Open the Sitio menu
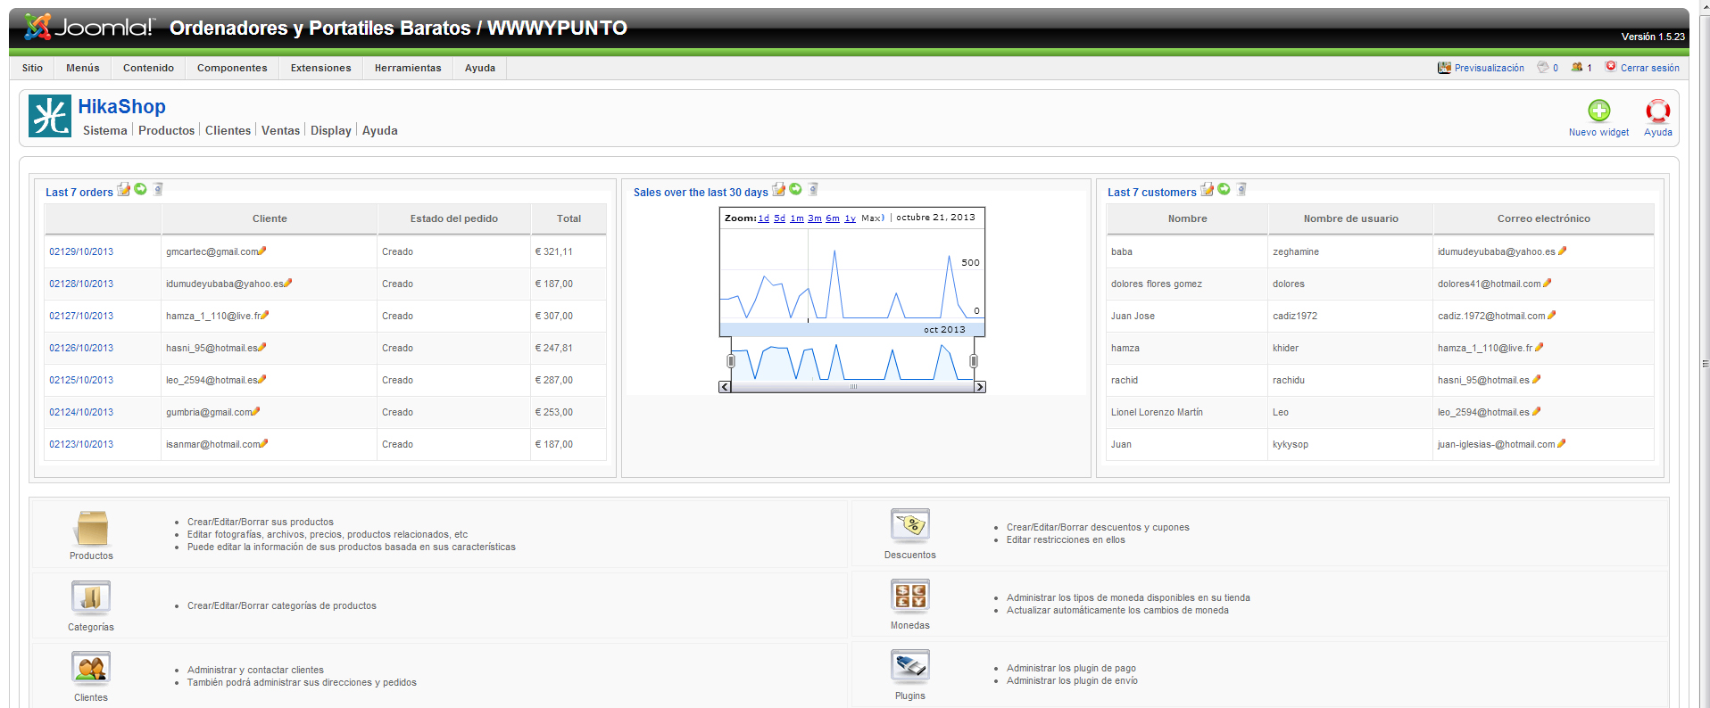Viewport: 1710px width, 708px height. (x=32, y=68)
